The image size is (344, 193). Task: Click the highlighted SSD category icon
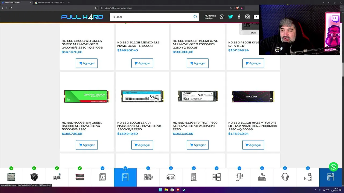click(125, 177)
